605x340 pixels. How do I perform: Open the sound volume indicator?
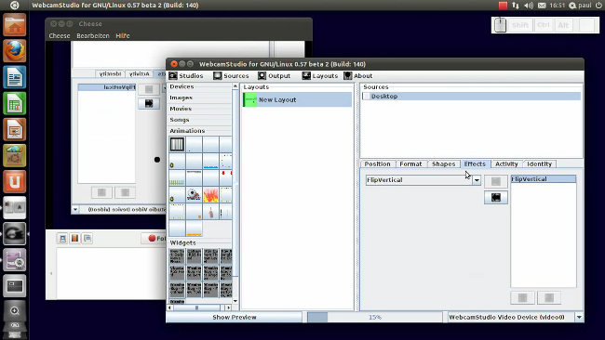click(x=529, y=6)
